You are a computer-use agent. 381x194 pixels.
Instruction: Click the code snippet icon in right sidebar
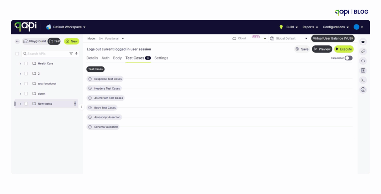(x=363, y=61)
